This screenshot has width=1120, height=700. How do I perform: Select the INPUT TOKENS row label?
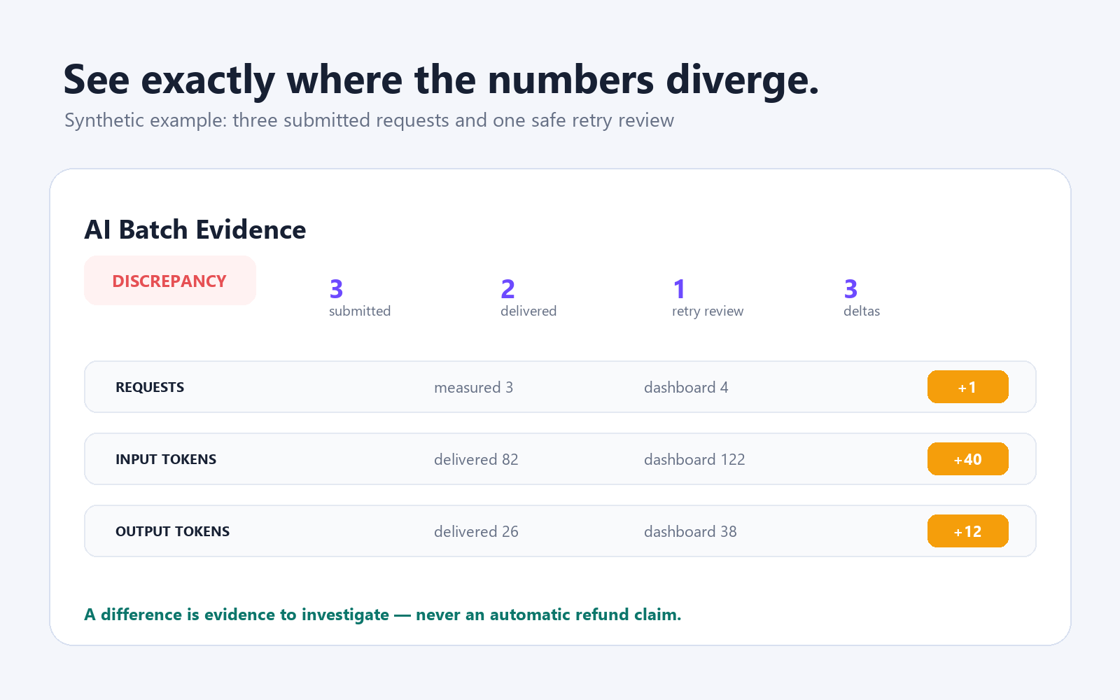coord(166,459)
